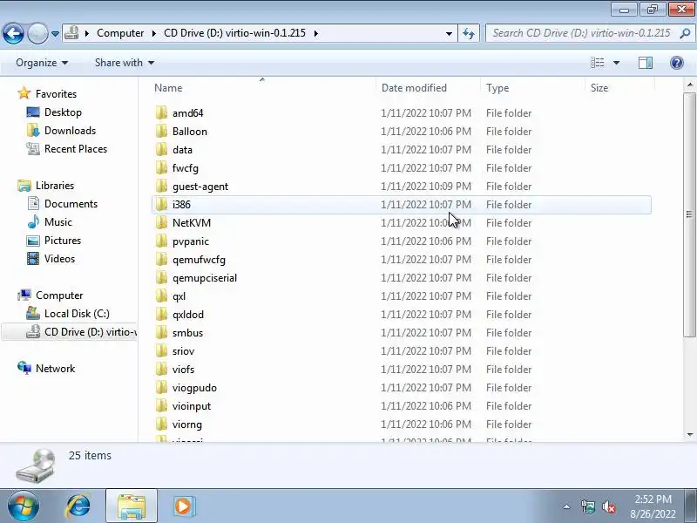Click the muted volume tray icon
697x523 pixels.
click(x=608, y=506)
